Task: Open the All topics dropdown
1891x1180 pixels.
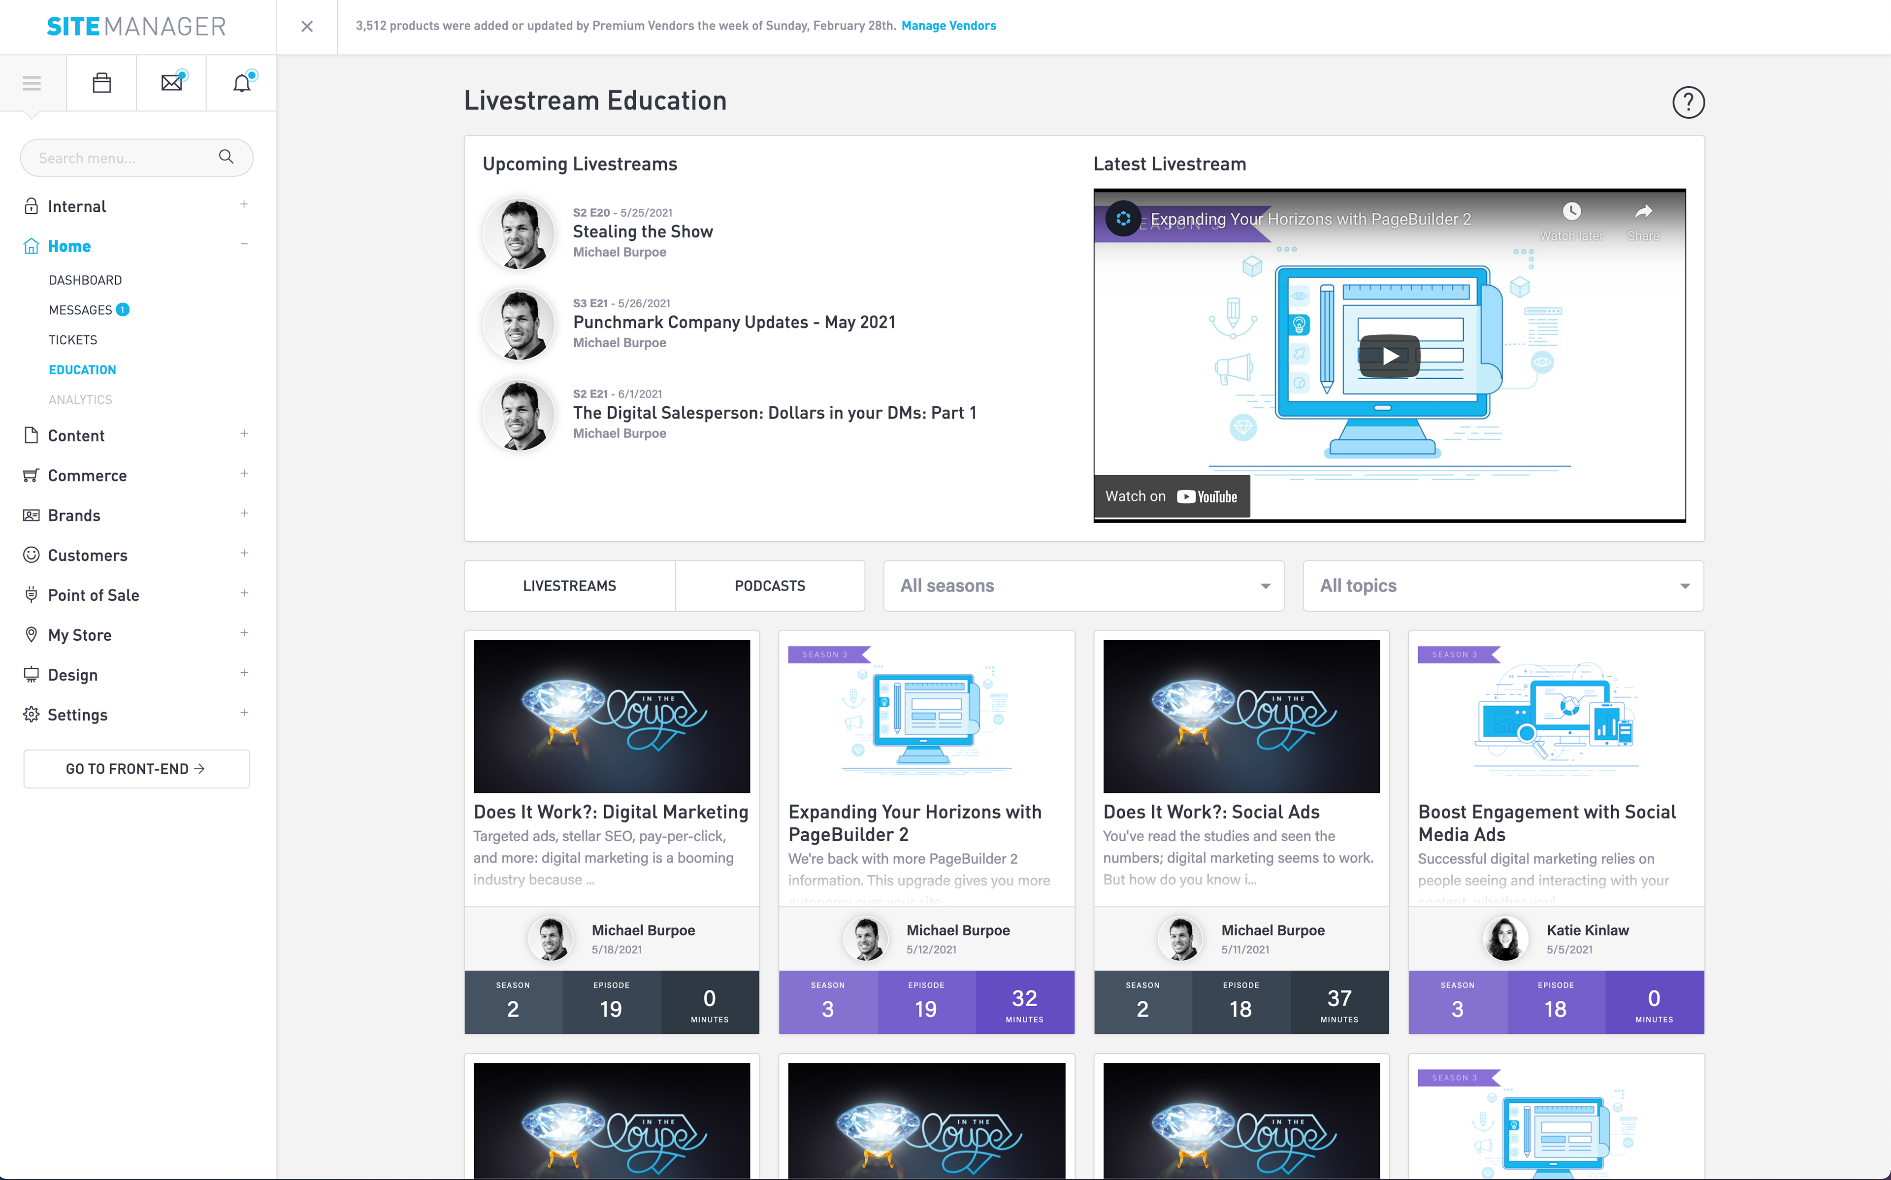Action: pyautogui.click(x=1503, y=586)
